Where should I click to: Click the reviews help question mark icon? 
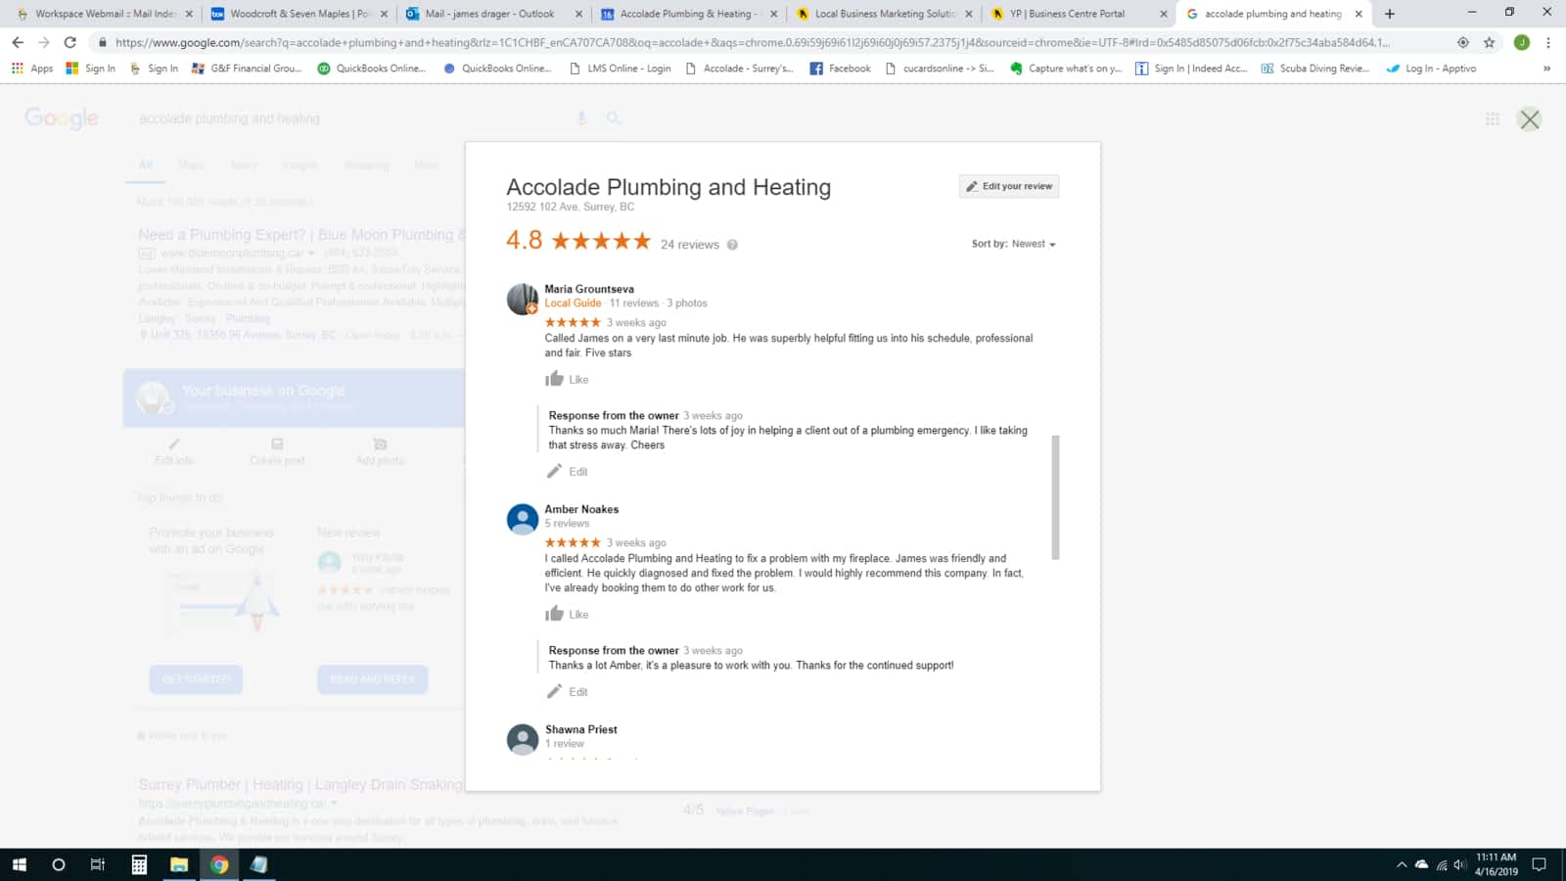click(x=732, y=245)
